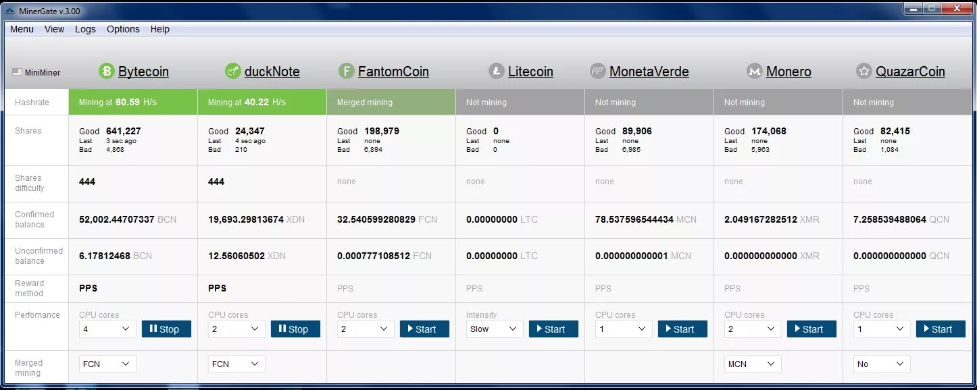Open the MonetaVerde coin link
977x390 pixels.
pos(649,72)
